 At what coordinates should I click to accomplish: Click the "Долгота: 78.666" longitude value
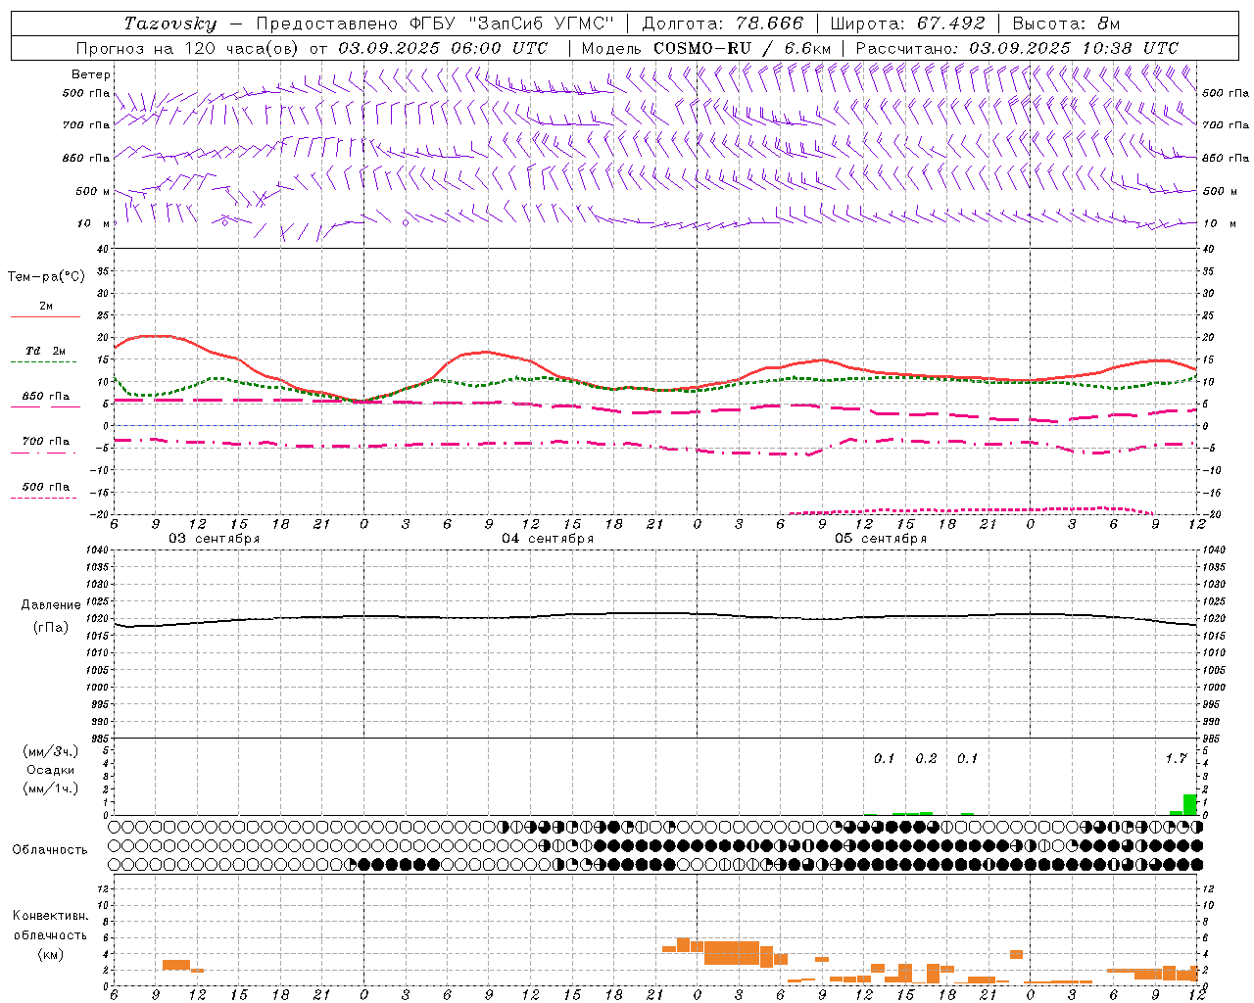pos(722,24)
